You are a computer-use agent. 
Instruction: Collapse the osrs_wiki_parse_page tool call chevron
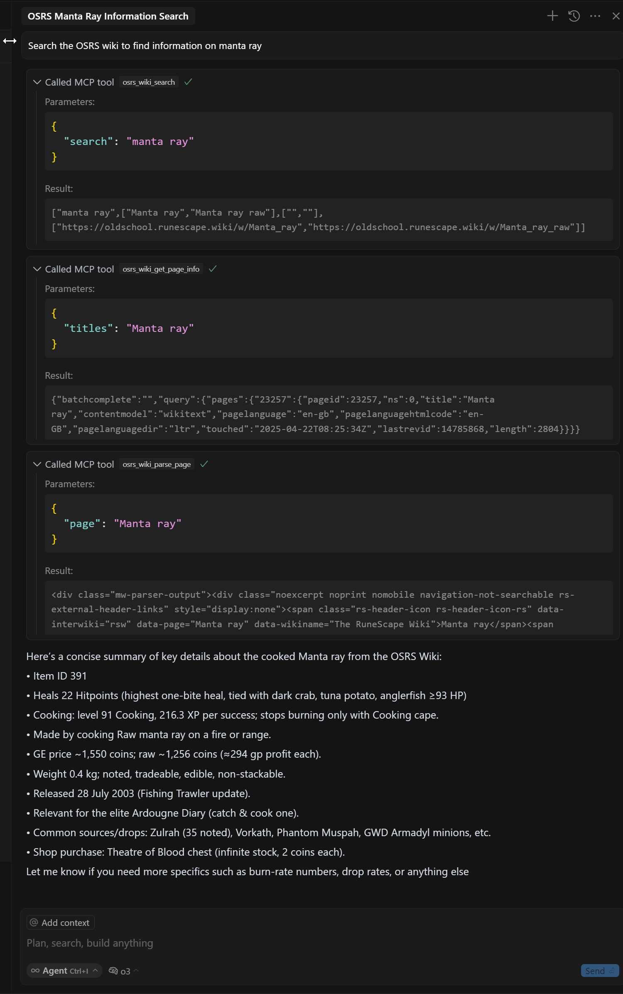coord(37,464)
